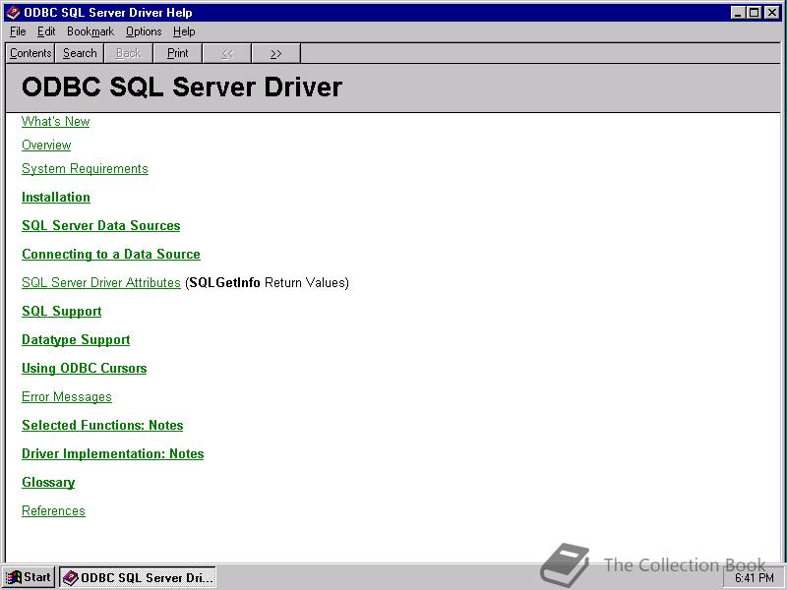787x590 pixels.
Task: Open the References link
Action: click(53, 510)
